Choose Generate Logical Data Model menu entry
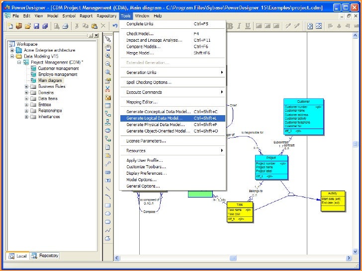The image size is (362, 271). (x=173, y=118)
